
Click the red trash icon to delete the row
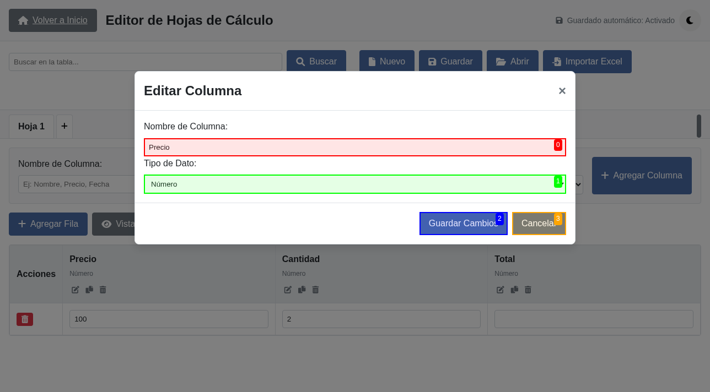tap(24, 319)
